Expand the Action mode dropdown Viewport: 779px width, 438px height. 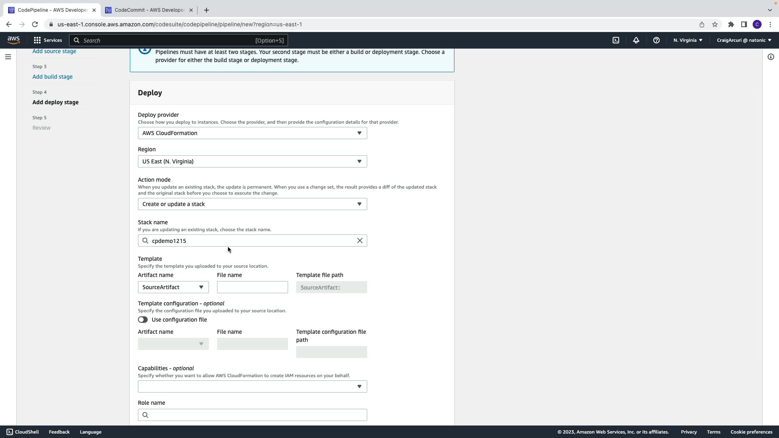point(252,204)
